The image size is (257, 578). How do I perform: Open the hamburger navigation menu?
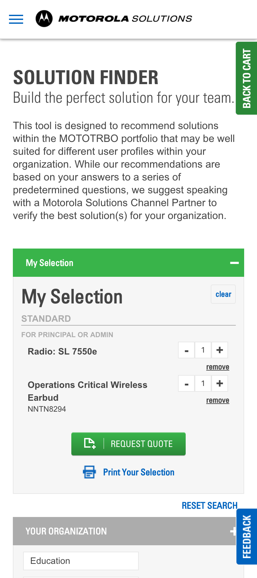coord(16,19)
